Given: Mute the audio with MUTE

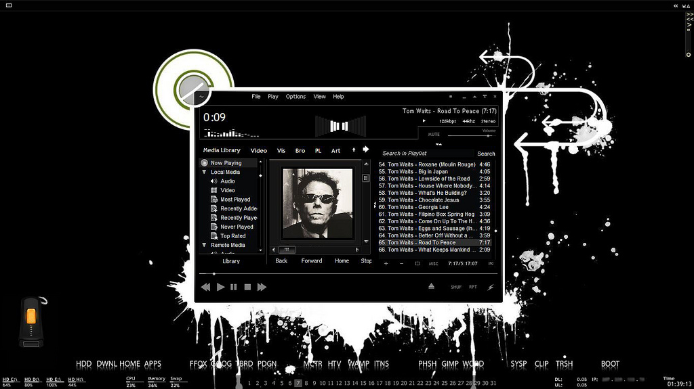Looking at the screenshot, I should pyautogui.click(x=434, y=135).
